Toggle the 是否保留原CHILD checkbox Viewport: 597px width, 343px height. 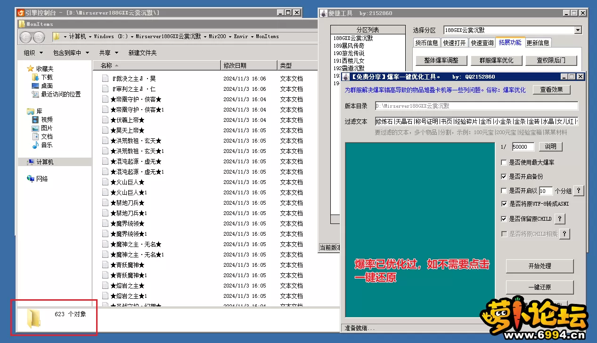pos(504,219)
